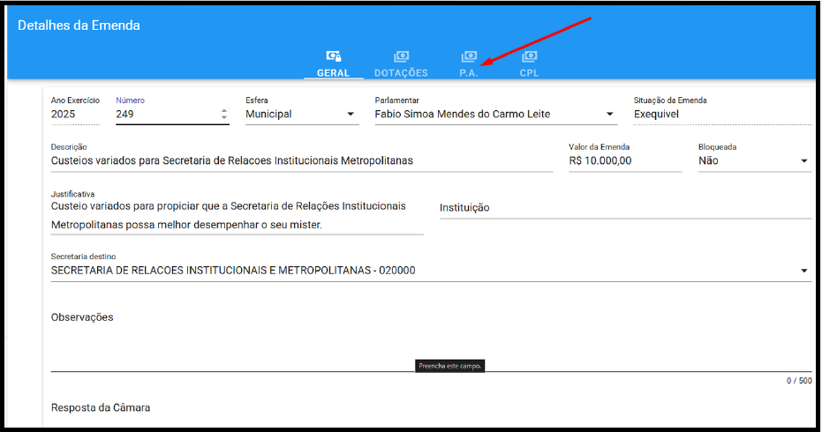This screenshot has width=822, height=432.
Task: Click the Justificativa label
Action: coord(72,194)
